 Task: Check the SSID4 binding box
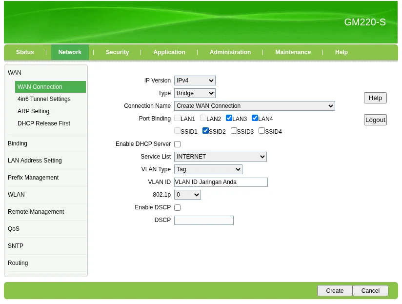(x=262, y=130)
